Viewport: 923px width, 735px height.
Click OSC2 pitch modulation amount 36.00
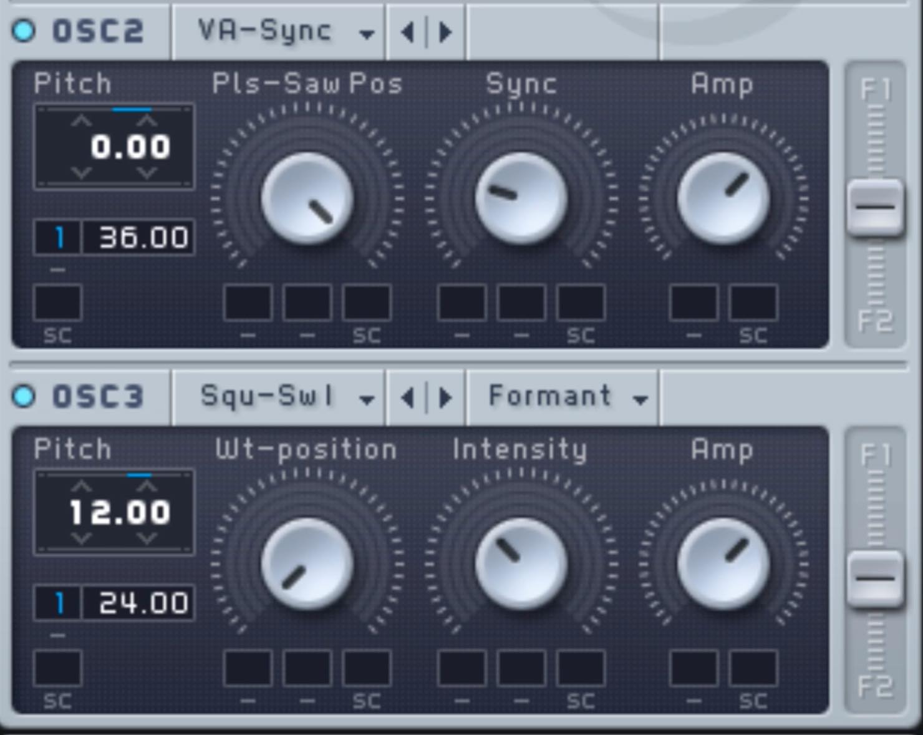click(138, 238)
